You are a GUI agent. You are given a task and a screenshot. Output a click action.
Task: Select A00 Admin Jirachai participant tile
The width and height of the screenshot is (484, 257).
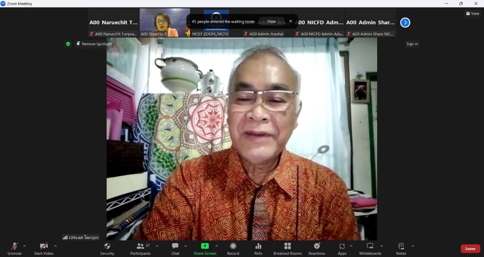[x=268, y=23]
